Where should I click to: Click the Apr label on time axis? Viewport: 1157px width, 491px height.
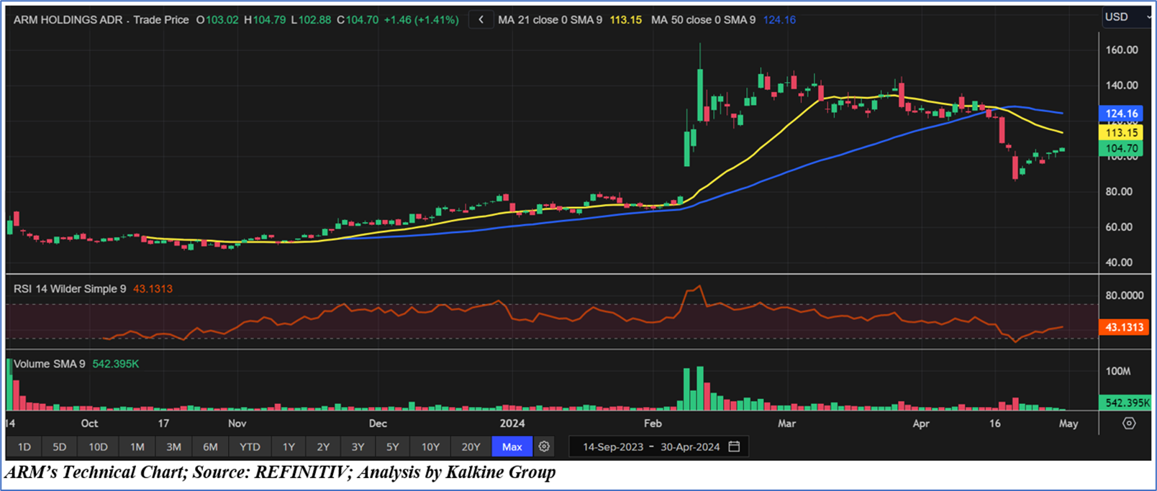tap(921, 423)
